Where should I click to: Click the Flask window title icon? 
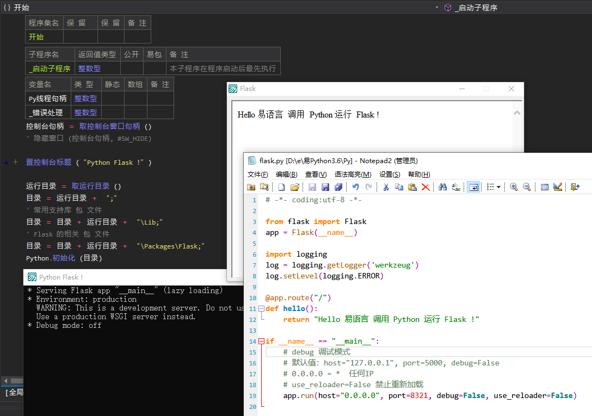(233, 88)
